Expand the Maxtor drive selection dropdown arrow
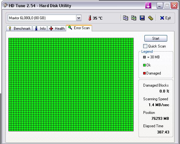 pyautogui.click(x=79, y=18)
